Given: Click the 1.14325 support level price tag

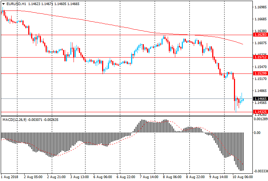Looking at the screenshot, I should (260, 112).
